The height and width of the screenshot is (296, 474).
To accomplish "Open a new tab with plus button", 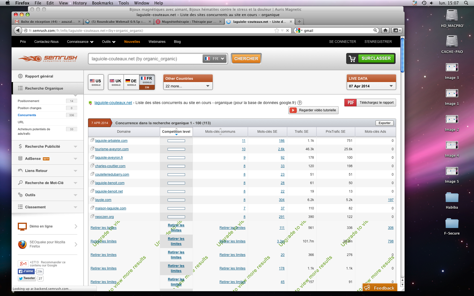I will pos(299,22).
